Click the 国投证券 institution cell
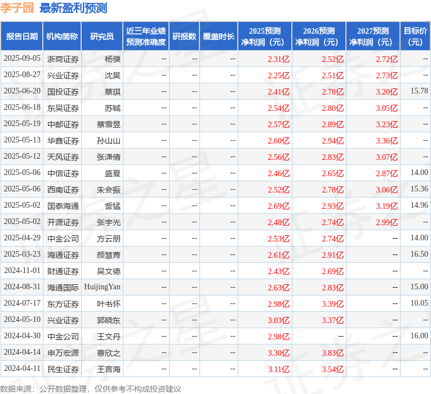431x394 pixels. tap(63, 92)
